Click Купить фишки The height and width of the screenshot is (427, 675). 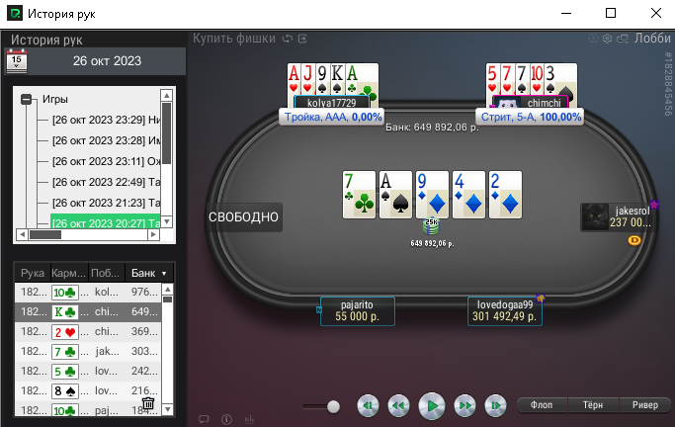click(x=234, y=39)
